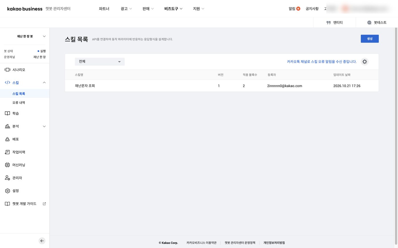Click the 엔티티 quote icon
Screen dimensions: 398x248
tap(329, 23)
